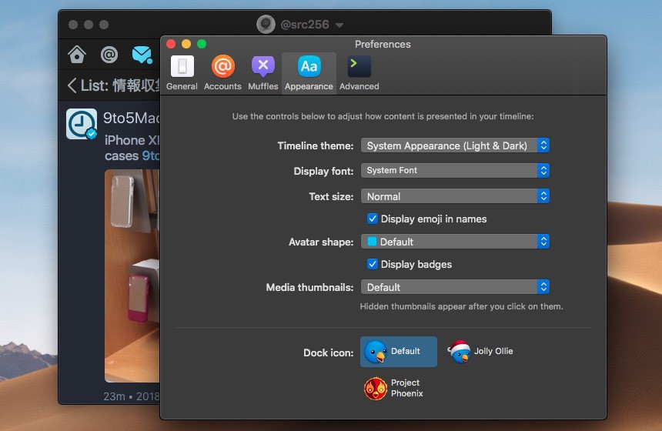Disable the Display badges checkbox
The width and height of the screenshot is (662, 431).
coord(373,265)
